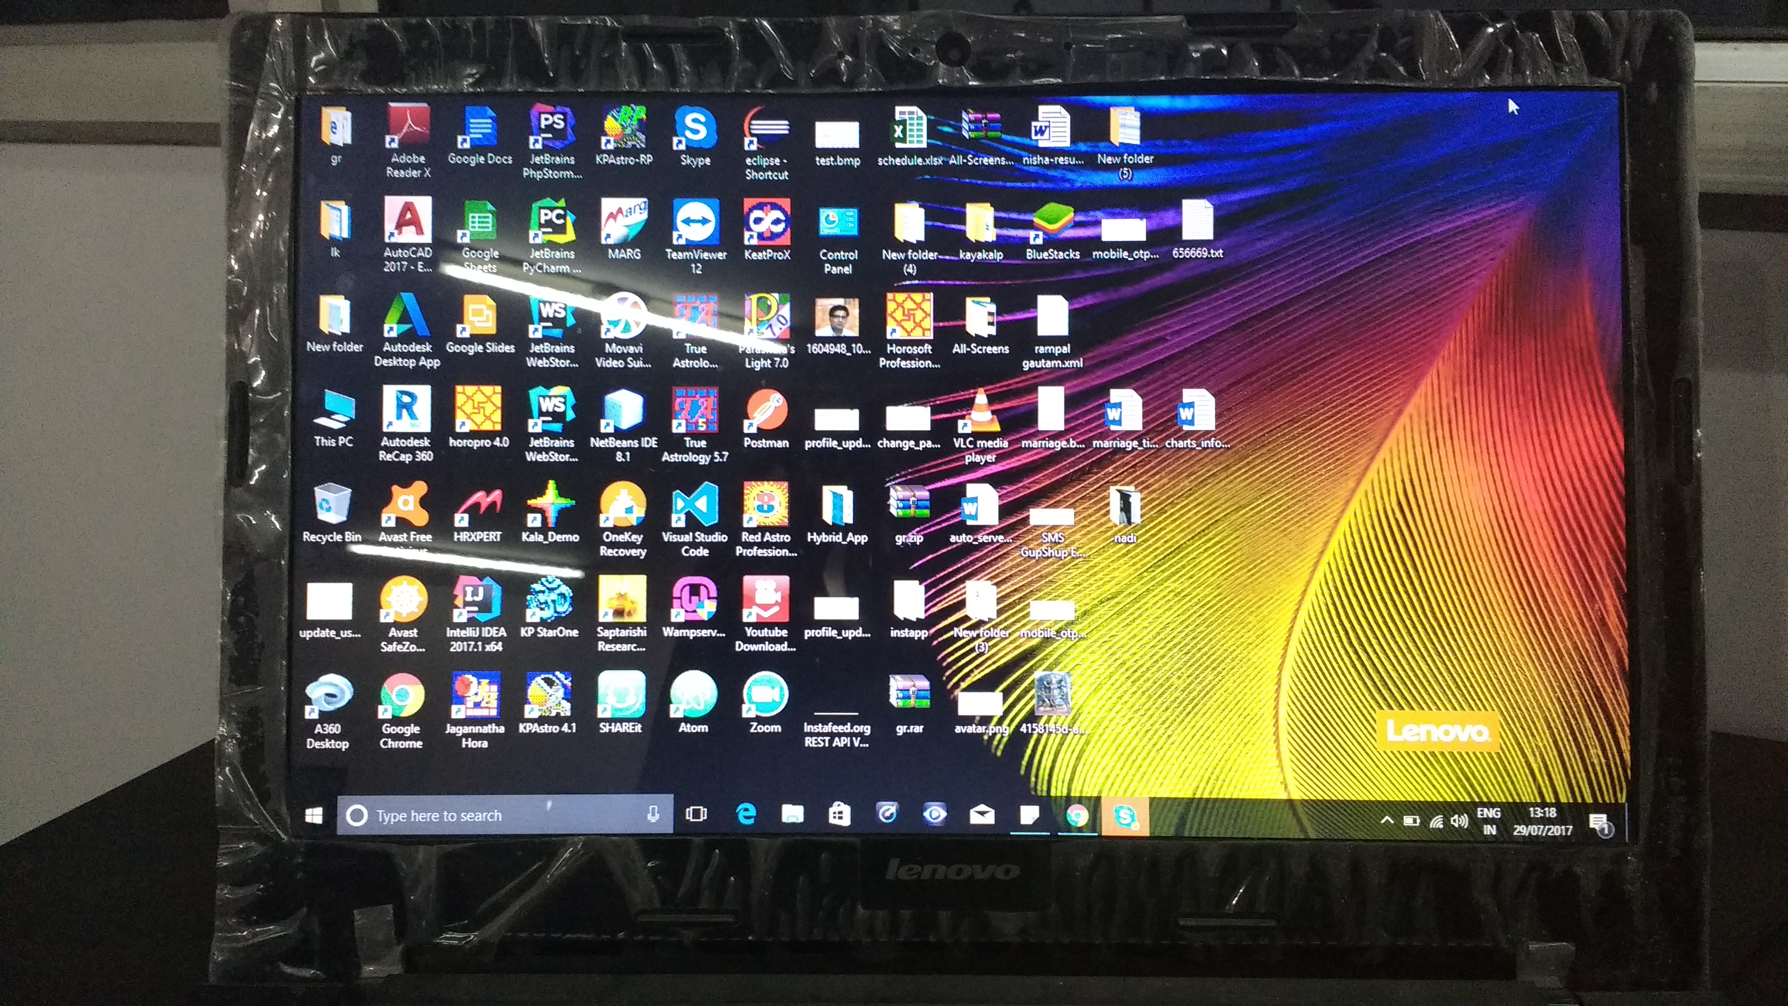Open the Windows Start menu
Viewport: 1788px width, 1006px height.
314,815
